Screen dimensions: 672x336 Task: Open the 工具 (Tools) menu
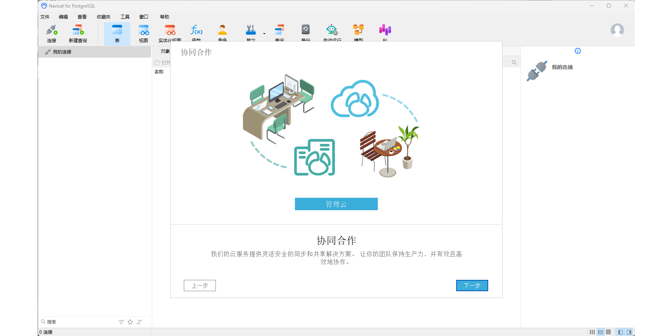tap(125, 17)
